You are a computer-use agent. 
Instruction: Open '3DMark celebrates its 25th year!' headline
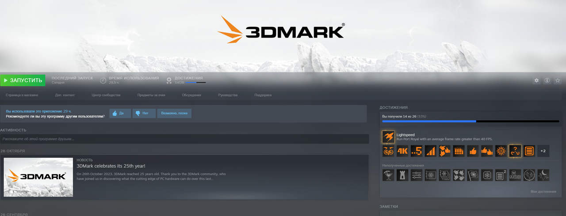point(111,166)
